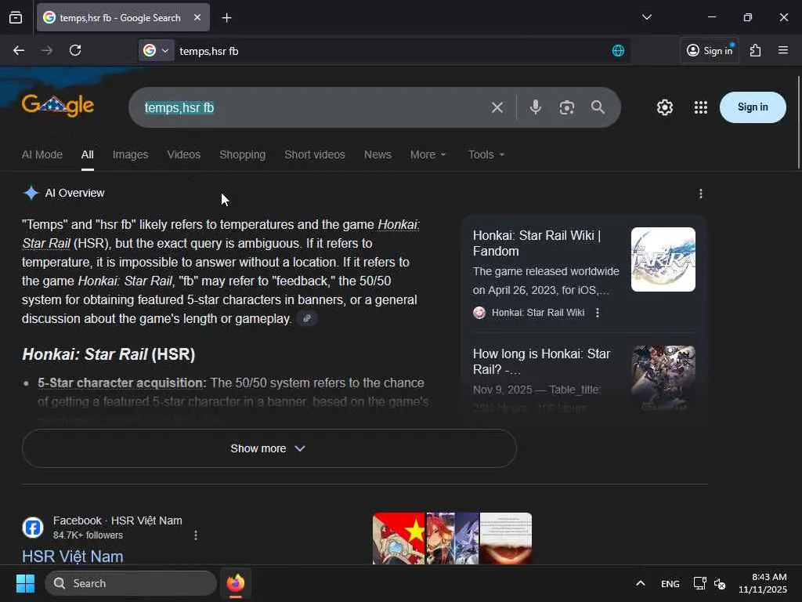Image resolution: width=802 pixels, height=602 pixels.
Task: Clear the search query with X
Action: click(x=497, y=107)
